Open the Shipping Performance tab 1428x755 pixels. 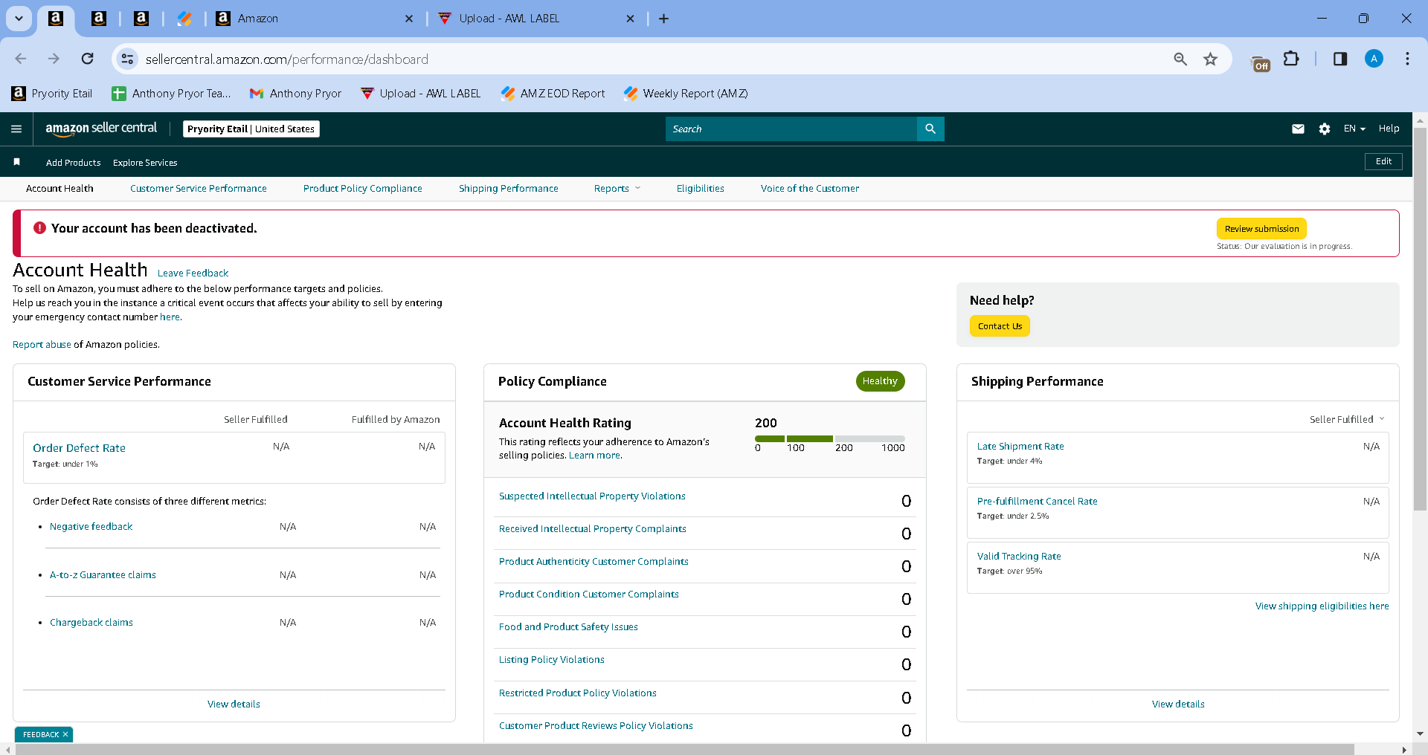[x=509, y=188]
